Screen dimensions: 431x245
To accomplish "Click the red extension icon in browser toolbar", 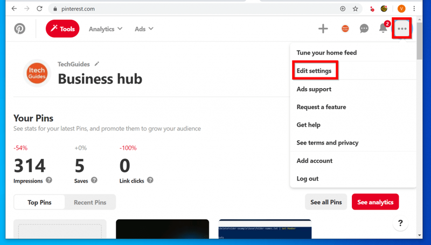I will pyautogui.click(x=372, y=9).
